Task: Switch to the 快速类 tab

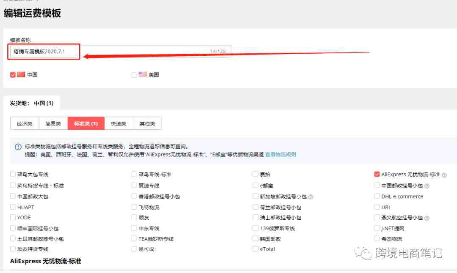Action: [x=118, y=123]
